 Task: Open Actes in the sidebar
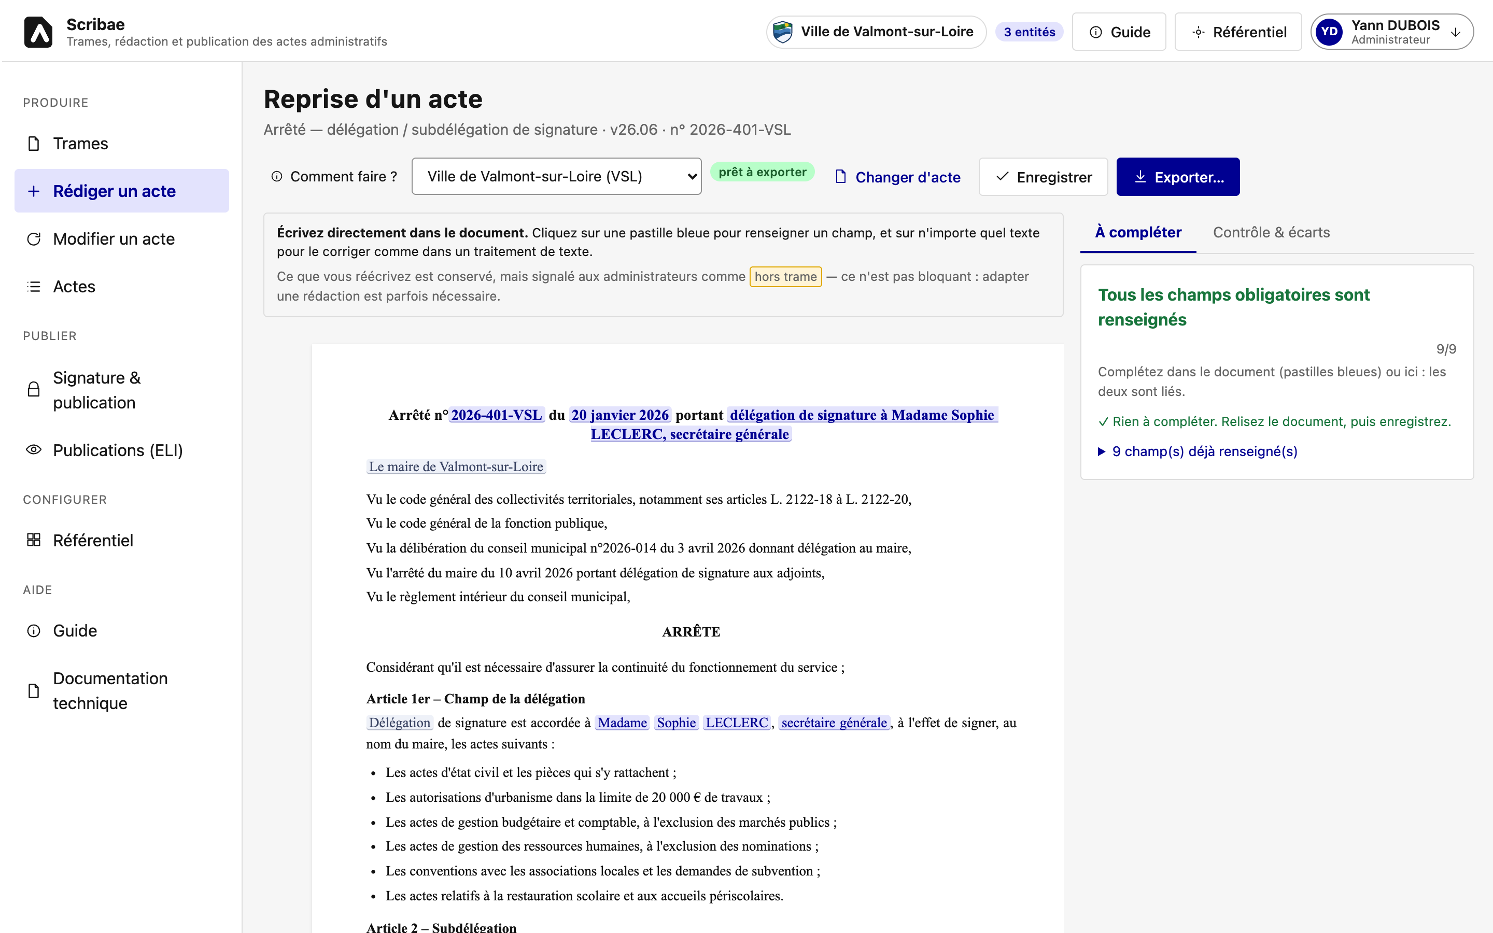[121, 286]
